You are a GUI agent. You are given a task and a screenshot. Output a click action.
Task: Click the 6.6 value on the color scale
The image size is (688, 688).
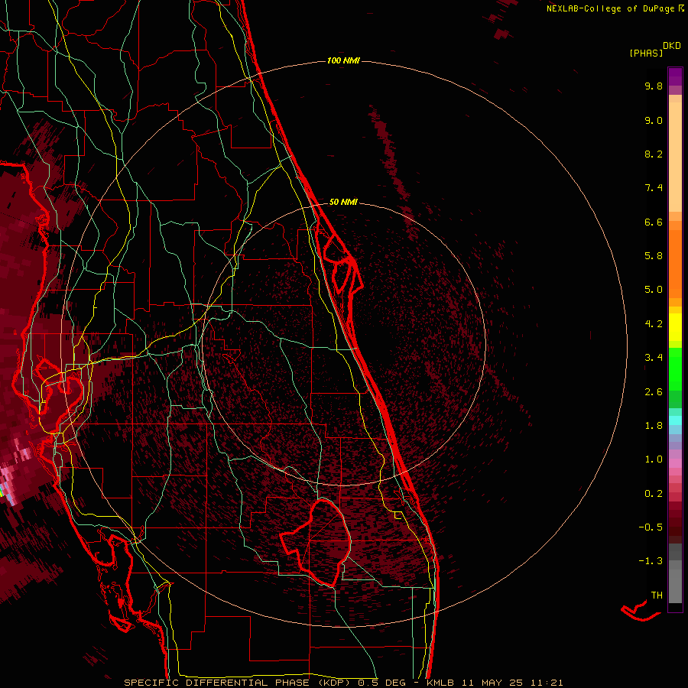coord(654,222)
